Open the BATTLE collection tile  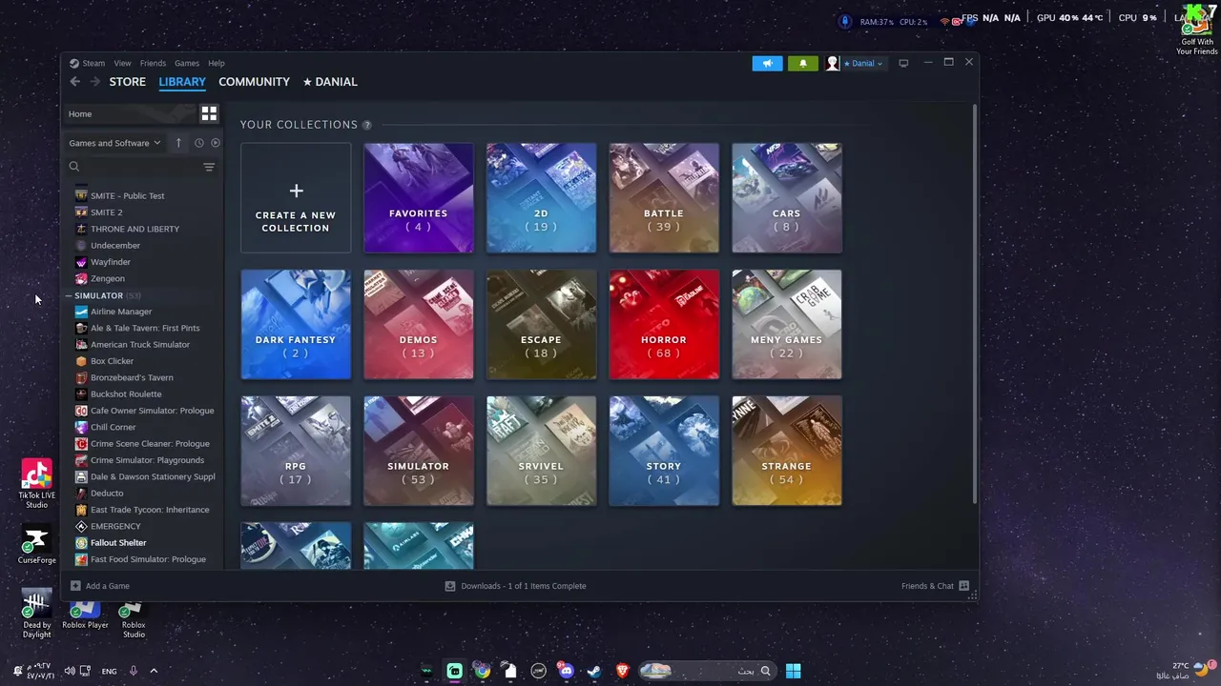pos(664,198)
